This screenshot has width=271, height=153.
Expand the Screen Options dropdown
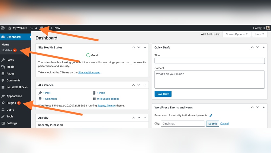tap(237, 34)
